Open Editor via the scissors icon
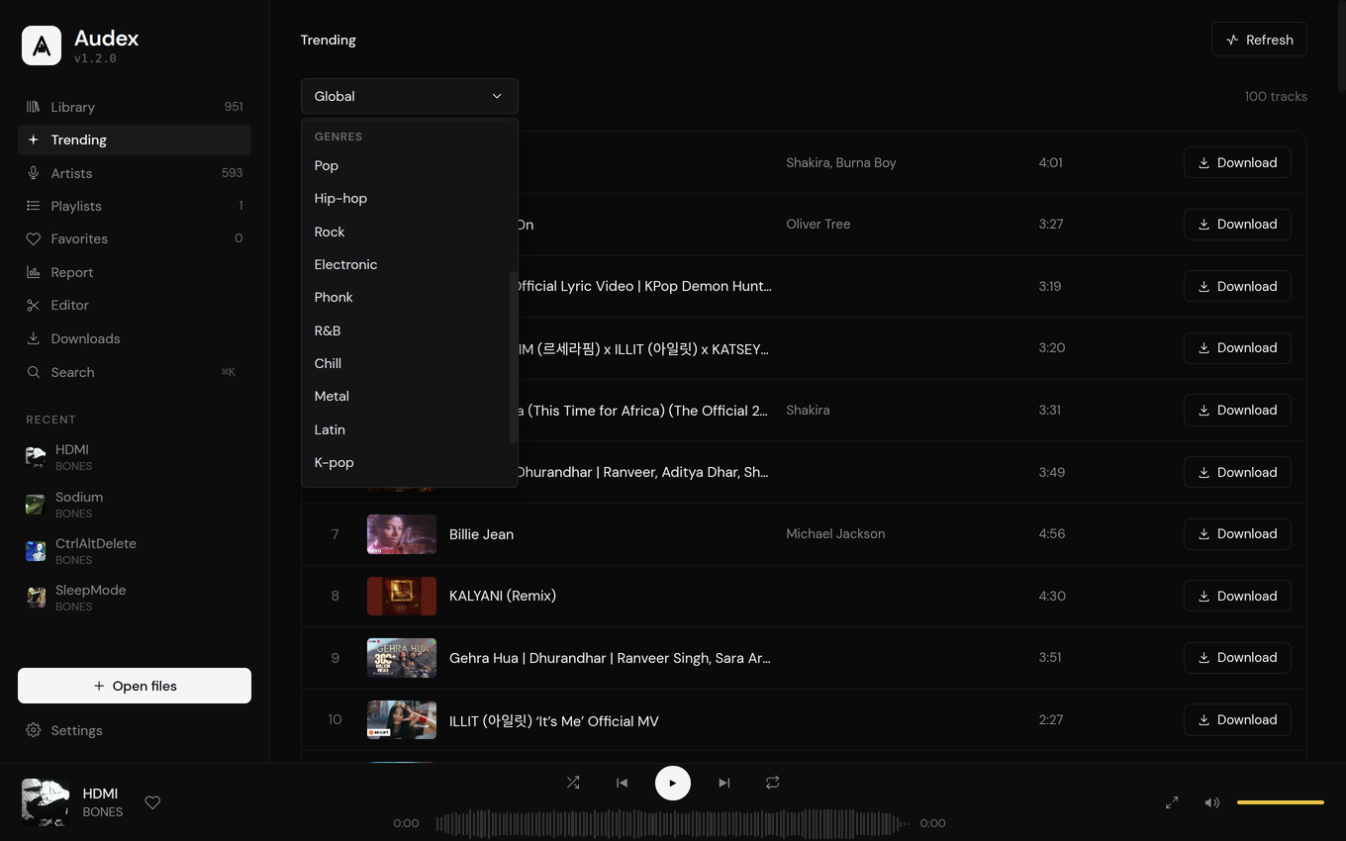This screenshot has height=841, width=1346. click(x=33, y=305)
